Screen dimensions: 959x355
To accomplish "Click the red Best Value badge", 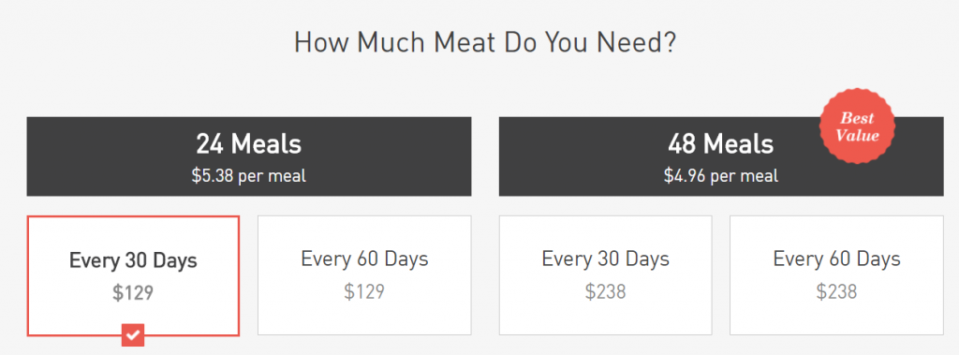I will pyautogui.click(x=857, y=126).
